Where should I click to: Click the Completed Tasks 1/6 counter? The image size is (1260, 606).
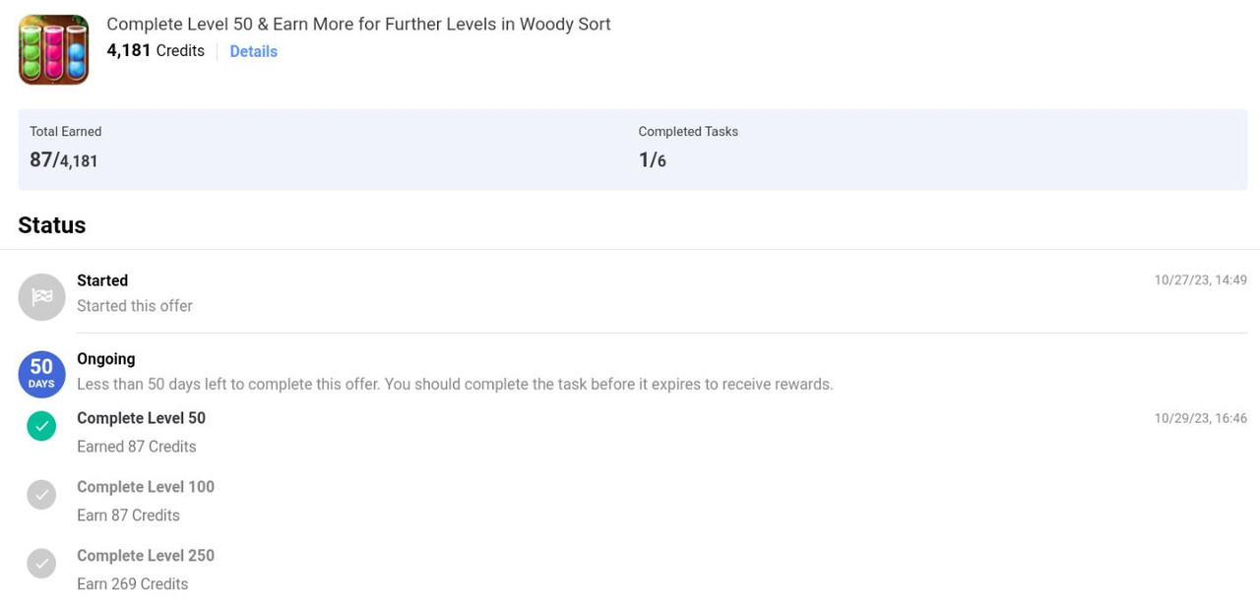tap(653, 160)
